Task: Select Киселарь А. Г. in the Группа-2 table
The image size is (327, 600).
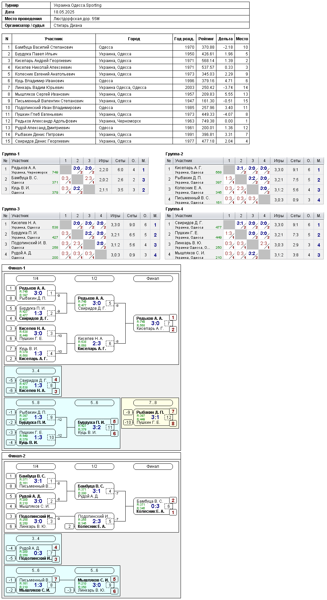Action: click(188, 168)
